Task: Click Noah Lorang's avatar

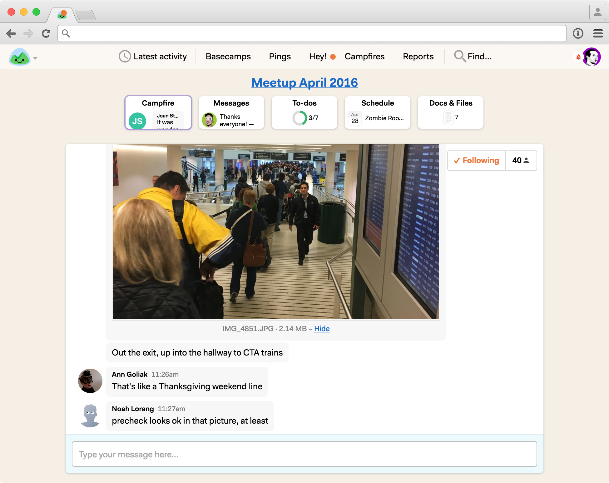Action: [90, 416]
